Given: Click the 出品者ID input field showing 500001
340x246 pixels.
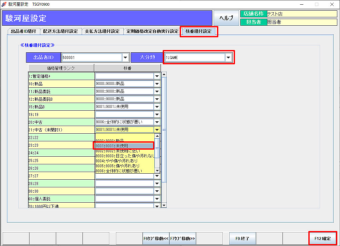Looking at the screenshot, I should (x=92, y=58).
